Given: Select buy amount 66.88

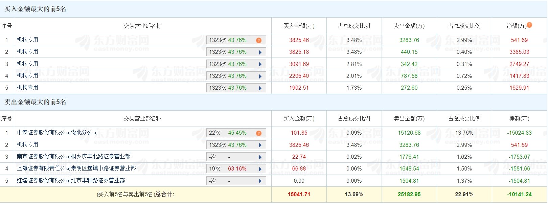Looking at the screenshot, I should [x=299, y=168].
